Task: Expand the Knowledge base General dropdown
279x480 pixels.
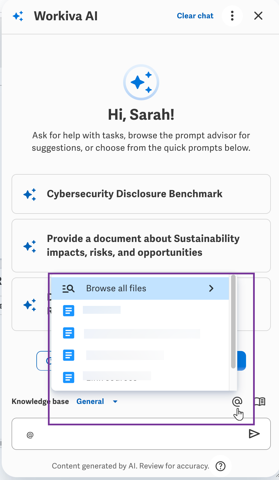Action: click(x=90, y=401)
